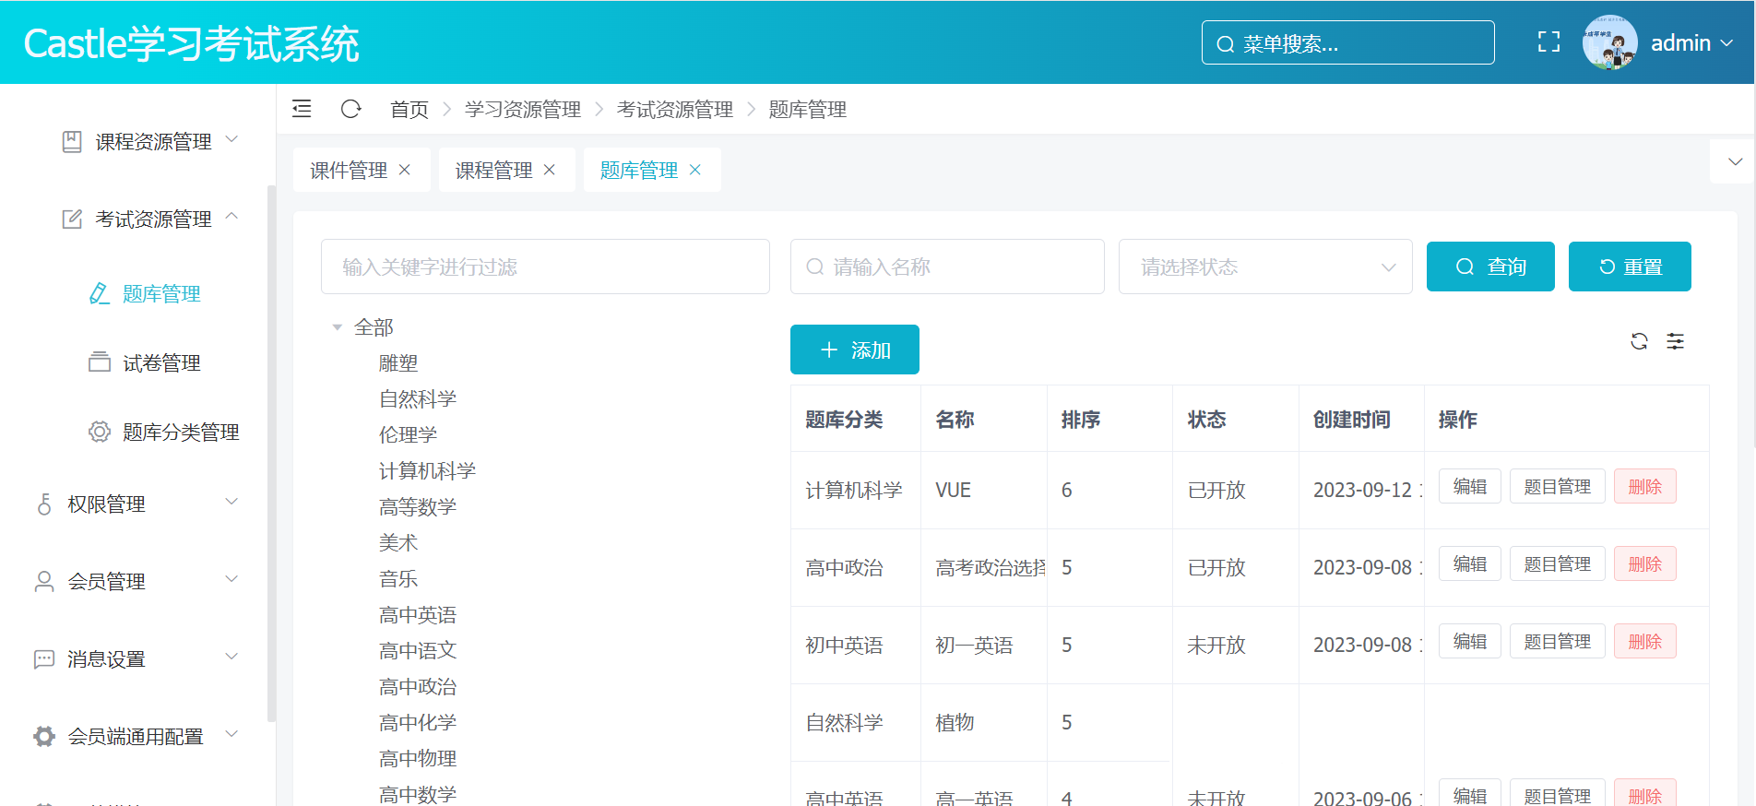1756x806 pixels.
Task: Toggle fullscreen mode icon in header
Action: (1548, 42)
